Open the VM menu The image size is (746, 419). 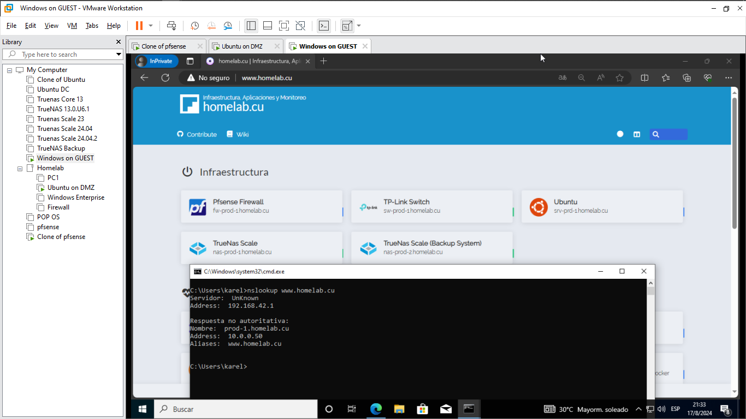point(72,26)
